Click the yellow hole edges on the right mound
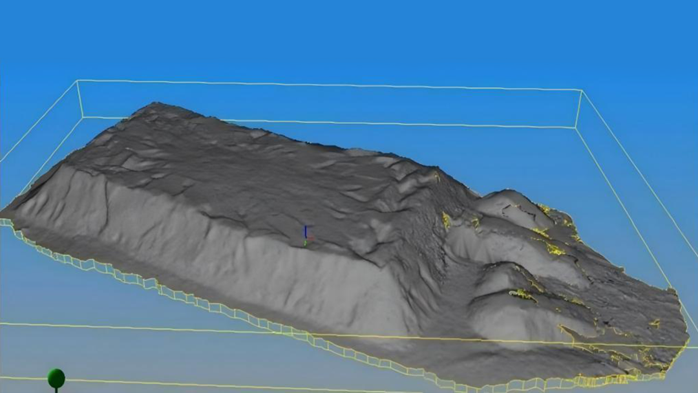698x393 pixels. (553, 248)
